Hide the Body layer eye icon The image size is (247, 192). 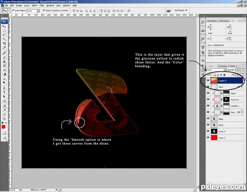click(x=208, y=125)
